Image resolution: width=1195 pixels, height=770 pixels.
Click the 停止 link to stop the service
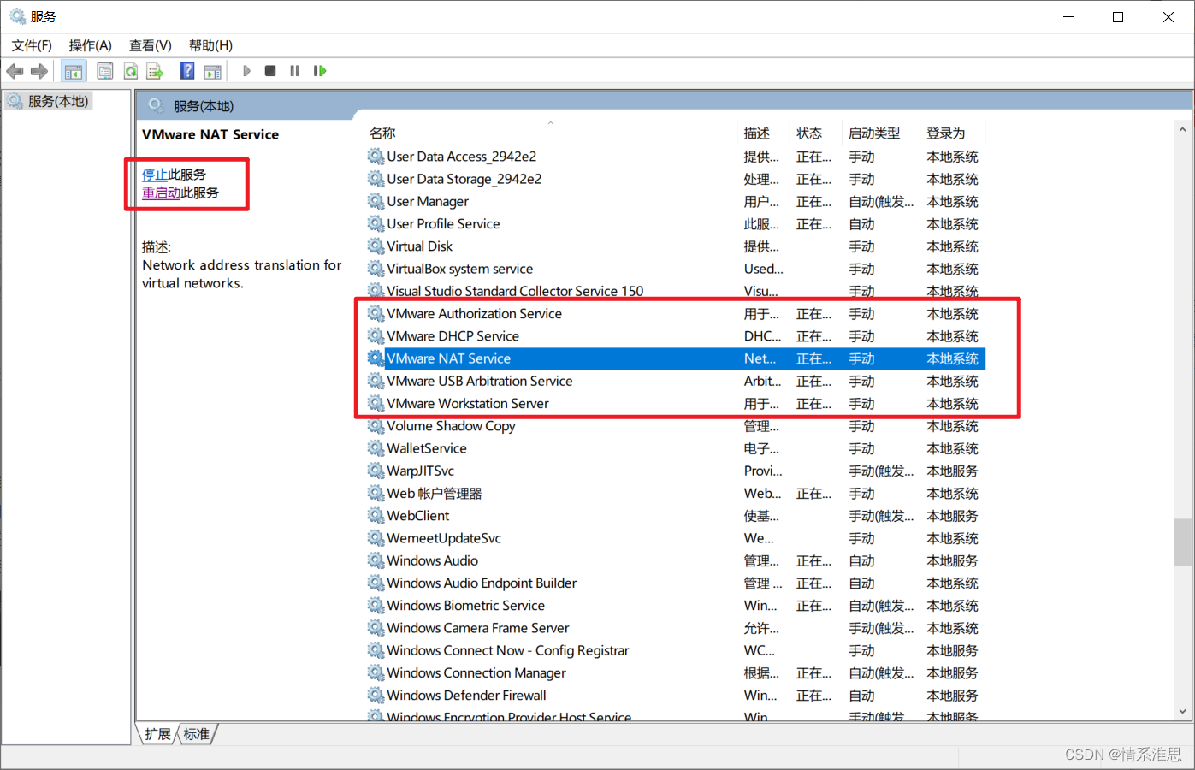pyautogui.click(x=155, y=175)
